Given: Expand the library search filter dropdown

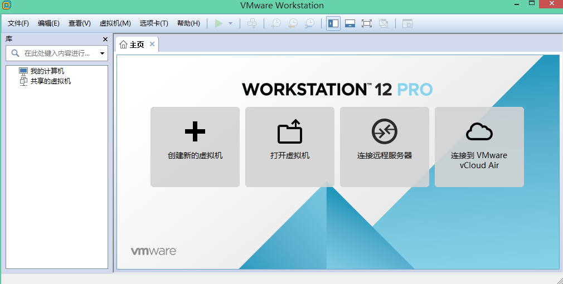Looking at the screenshot, I should coord(103,53).
